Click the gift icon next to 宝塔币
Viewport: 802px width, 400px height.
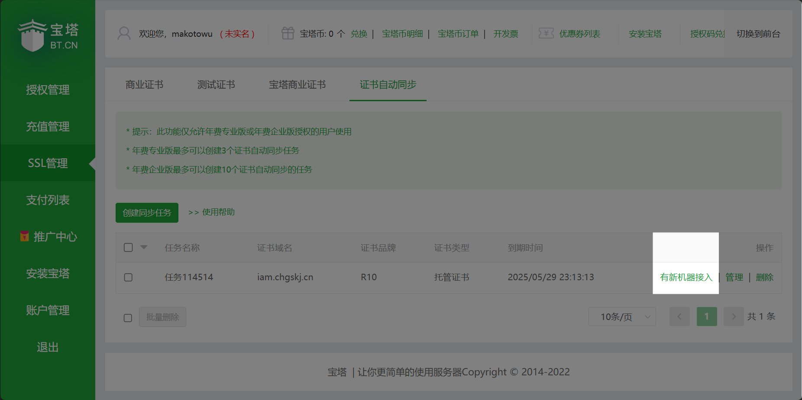[287, 33]
